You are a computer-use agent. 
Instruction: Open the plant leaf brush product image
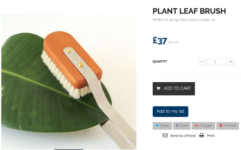click(x=69, y=82)
